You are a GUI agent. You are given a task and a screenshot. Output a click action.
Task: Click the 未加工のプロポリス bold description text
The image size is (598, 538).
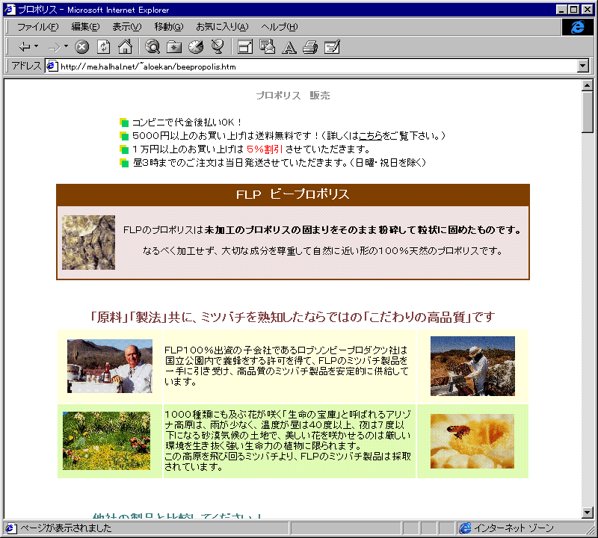[363, 230]
